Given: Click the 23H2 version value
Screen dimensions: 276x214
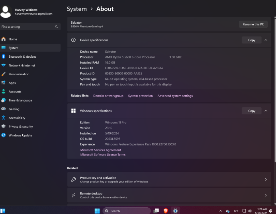Looking at the screenshot, I should point(109,128).
